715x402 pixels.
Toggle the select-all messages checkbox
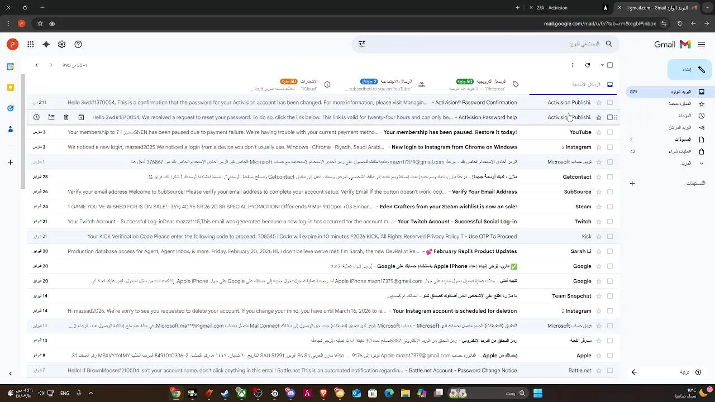(x=610, y=65)
